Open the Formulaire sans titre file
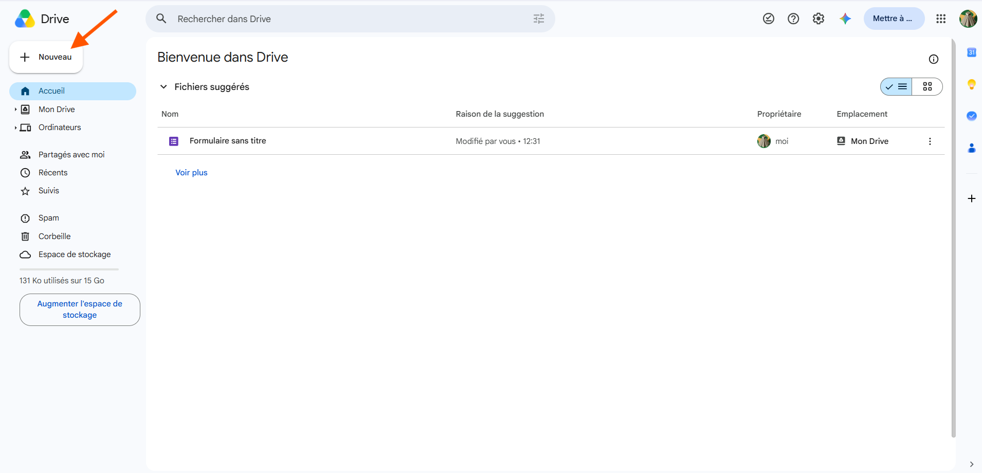The height and width of the screenshot is (473, 982). [228, 141]
